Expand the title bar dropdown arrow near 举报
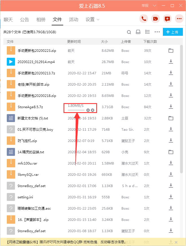 [x=154, y=6]
